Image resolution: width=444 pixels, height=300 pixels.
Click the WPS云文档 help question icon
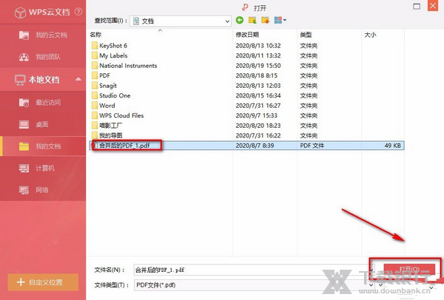pos(78,12)
